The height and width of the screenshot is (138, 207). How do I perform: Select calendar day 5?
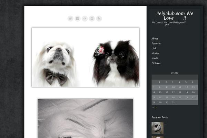point(186,82)
